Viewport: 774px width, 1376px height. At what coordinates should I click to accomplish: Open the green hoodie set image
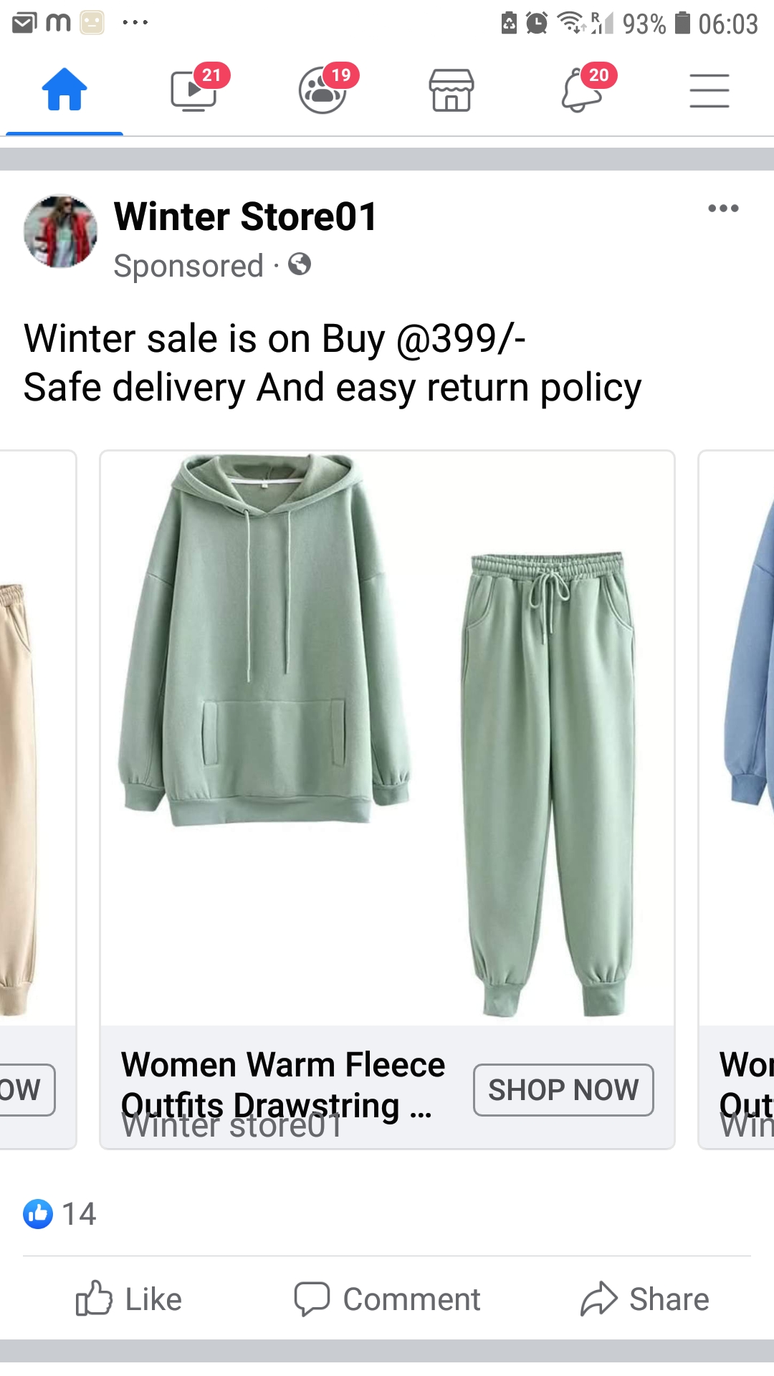click(387, 738)
